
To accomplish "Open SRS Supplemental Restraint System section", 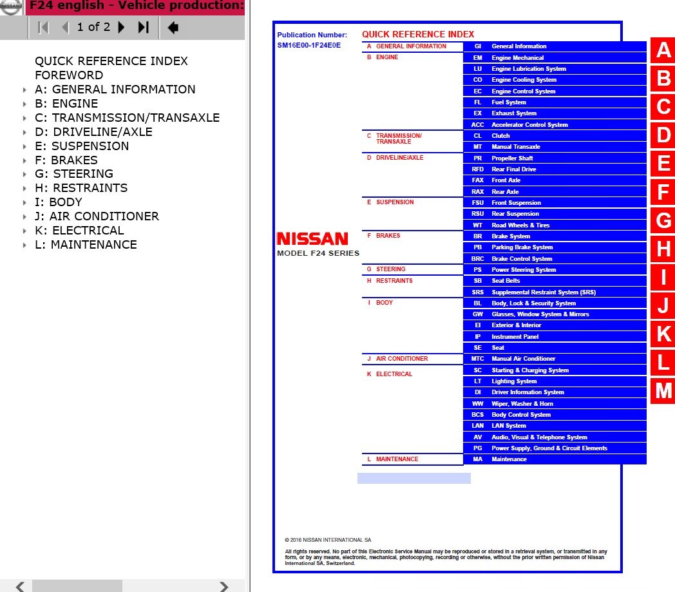I will point(555,292).
